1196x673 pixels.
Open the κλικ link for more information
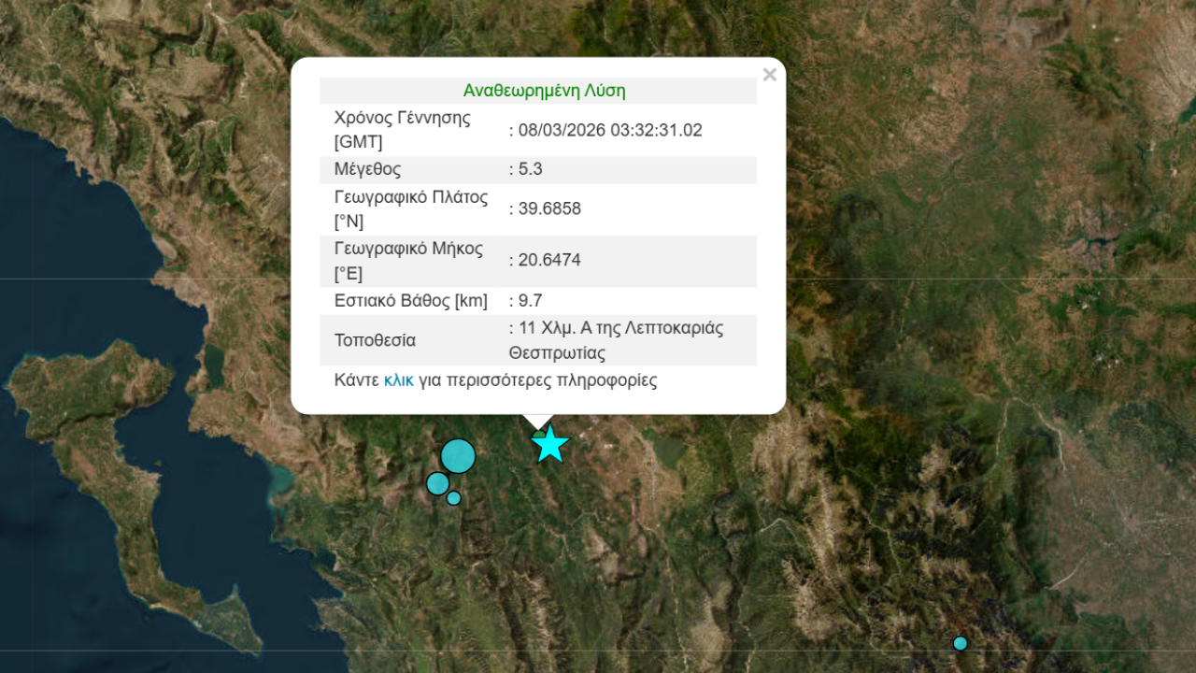point(398,380)
